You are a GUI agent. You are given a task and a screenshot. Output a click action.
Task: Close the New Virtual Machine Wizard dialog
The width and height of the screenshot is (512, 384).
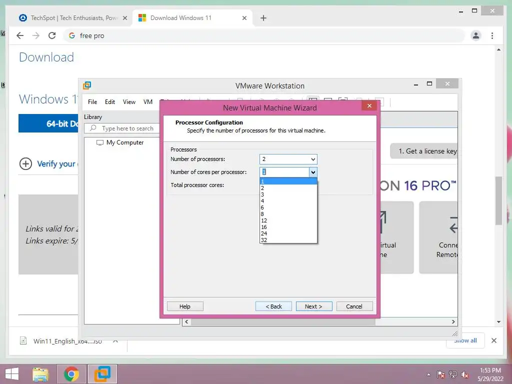[x=369, y=105]
